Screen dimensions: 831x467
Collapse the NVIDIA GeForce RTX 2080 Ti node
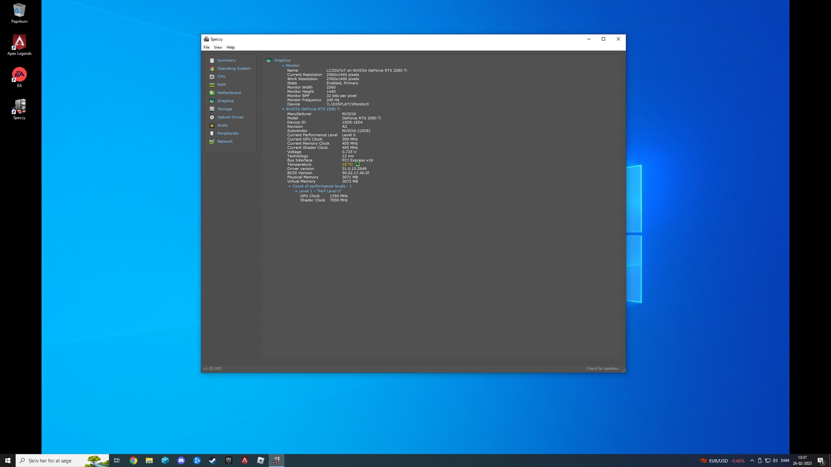point(283,109)
